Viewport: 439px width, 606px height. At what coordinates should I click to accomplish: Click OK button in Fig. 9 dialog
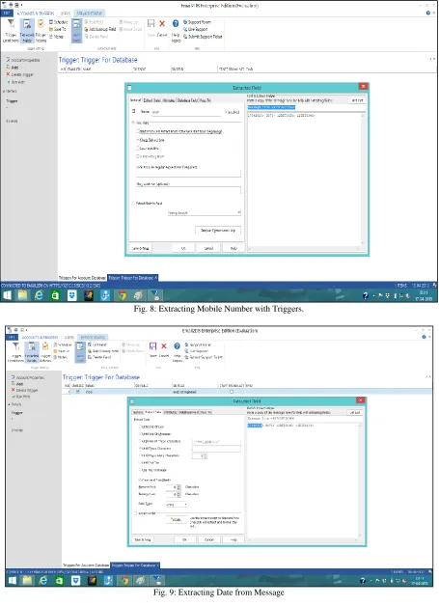[x=184, y=539]
